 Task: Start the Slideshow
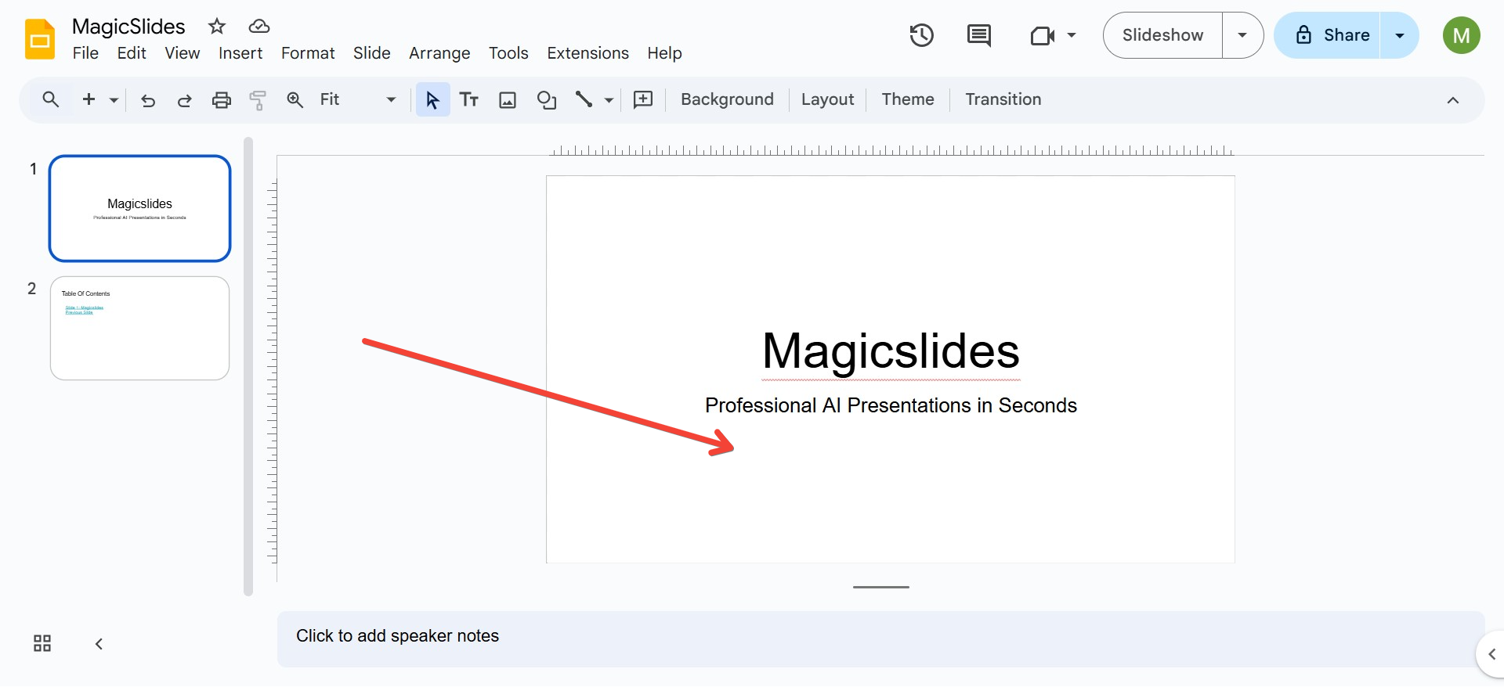click(x=1162, y=35)
